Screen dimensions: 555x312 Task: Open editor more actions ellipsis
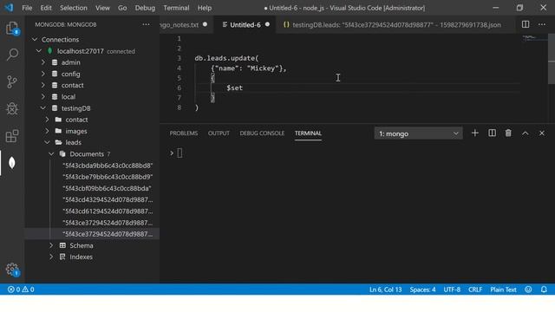(x=542, y=24)
